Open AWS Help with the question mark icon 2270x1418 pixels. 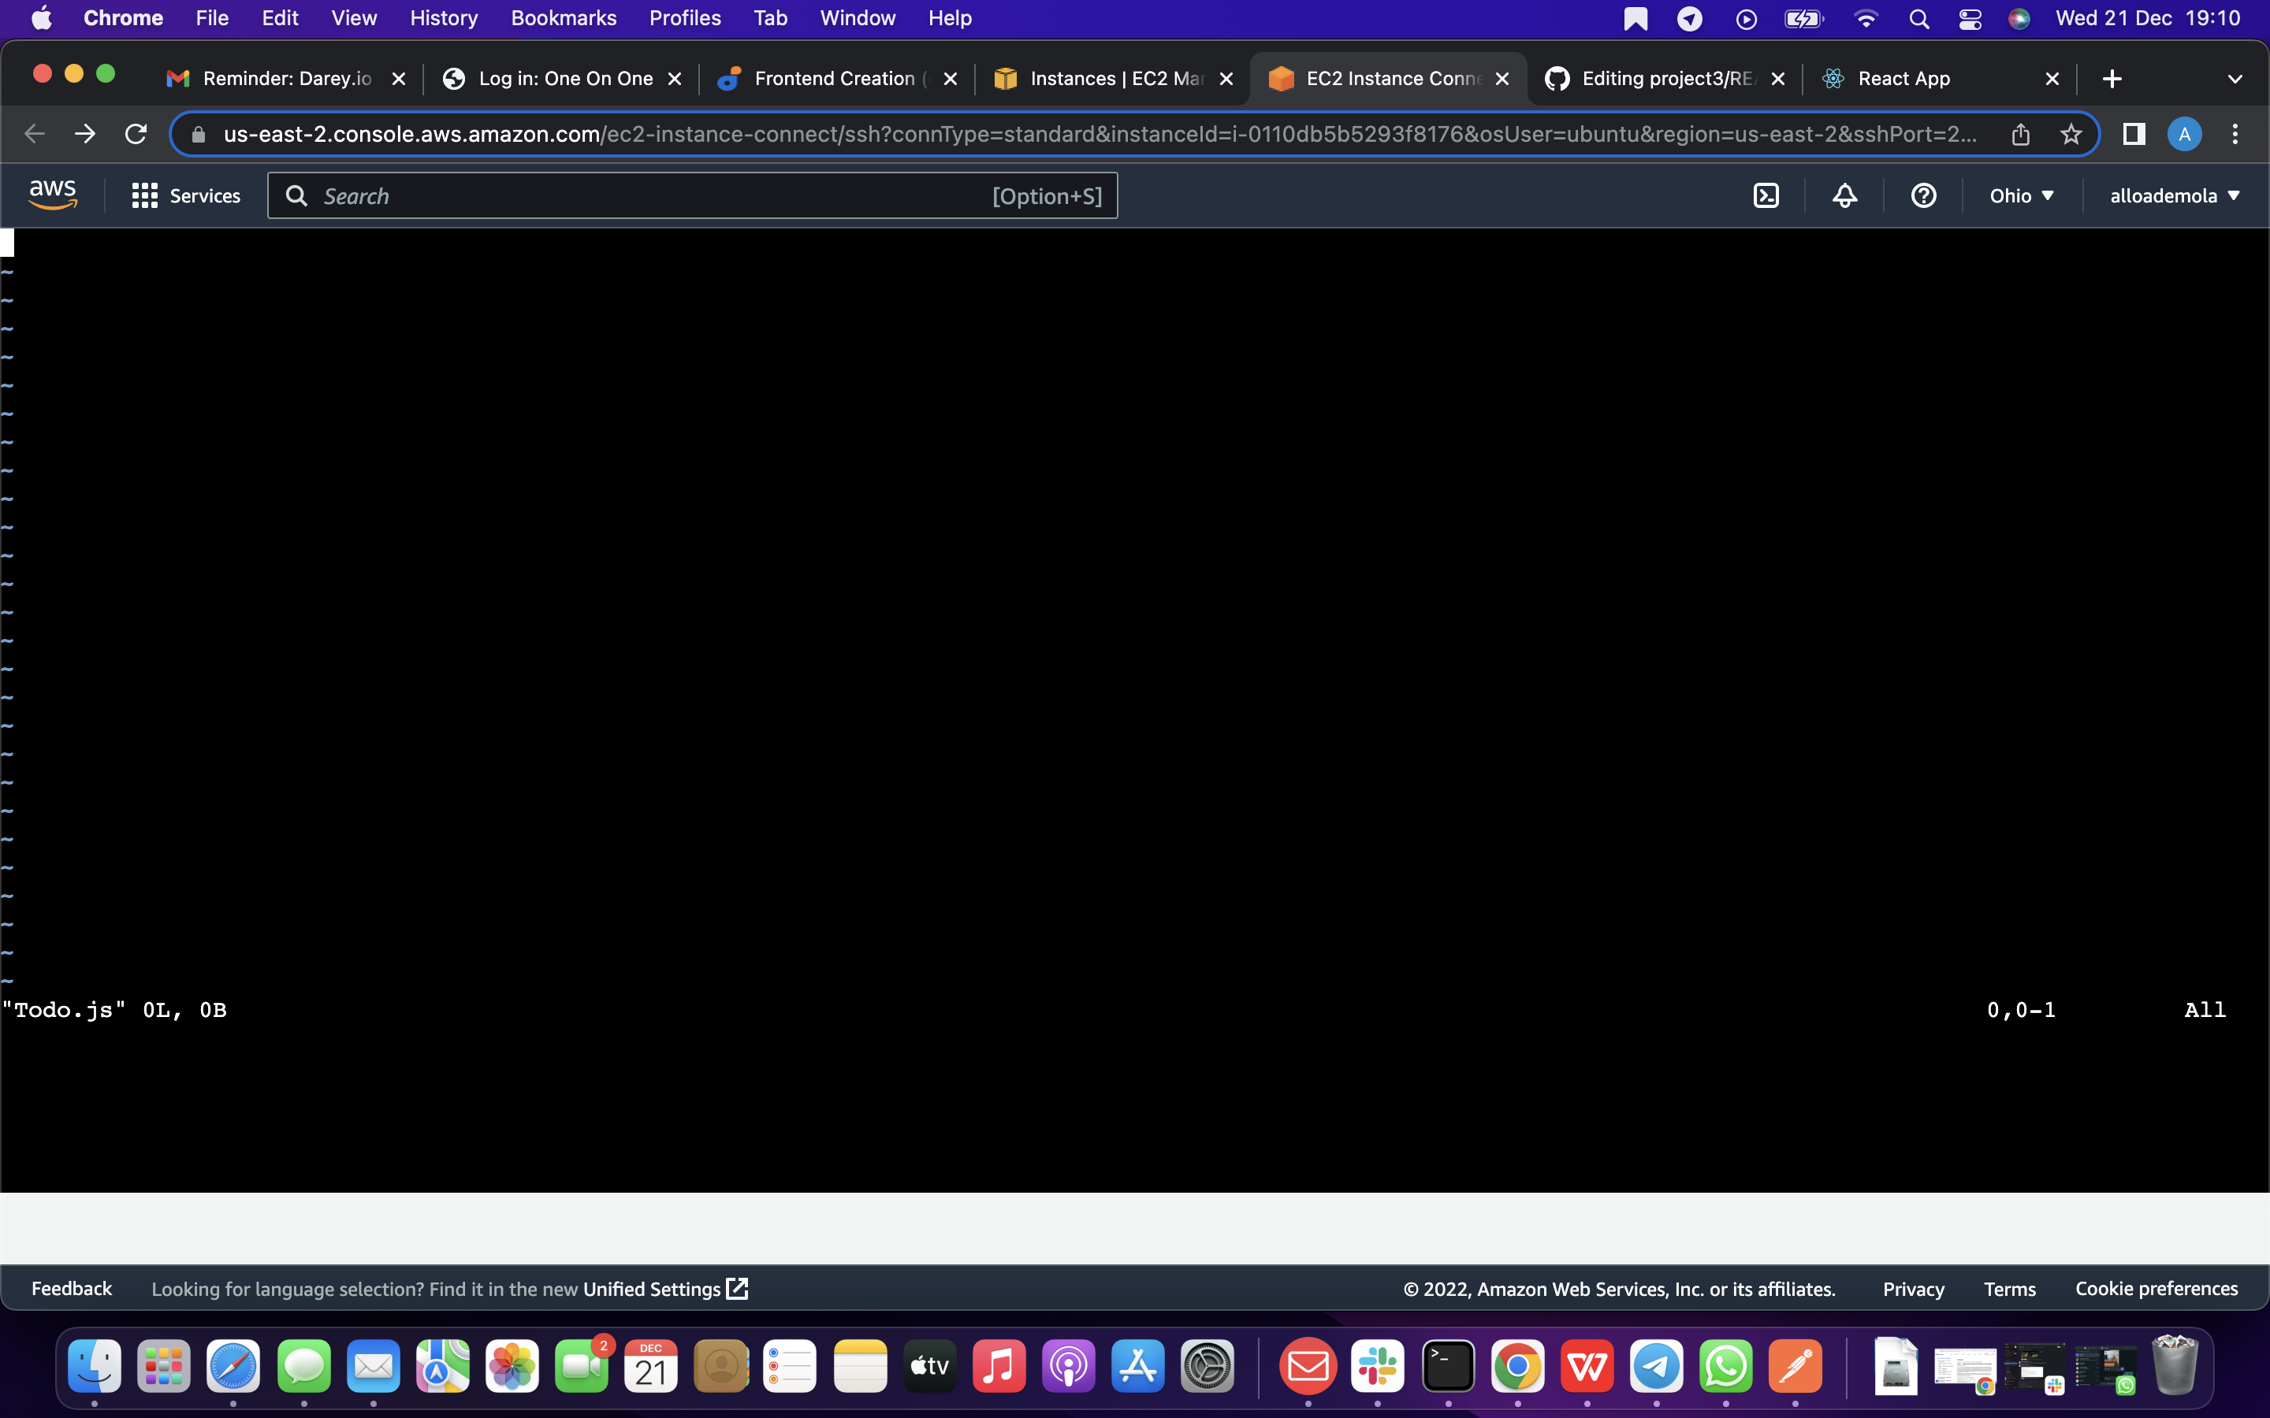(1922, 195)
